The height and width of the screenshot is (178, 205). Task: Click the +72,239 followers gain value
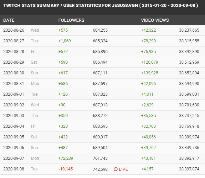(65, 158)
